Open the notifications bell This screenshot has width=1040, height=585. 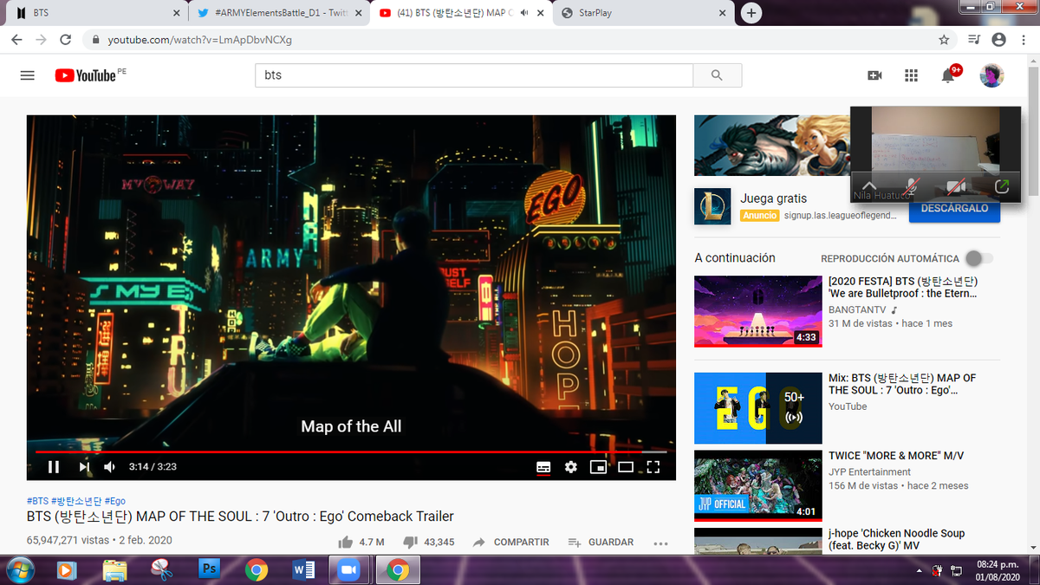tap(948, 75)
